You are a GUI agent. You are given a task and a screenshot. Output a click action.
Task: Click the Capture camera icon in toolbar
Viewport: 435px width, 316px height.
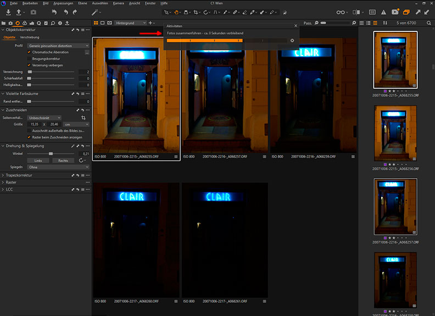[34, 12]
